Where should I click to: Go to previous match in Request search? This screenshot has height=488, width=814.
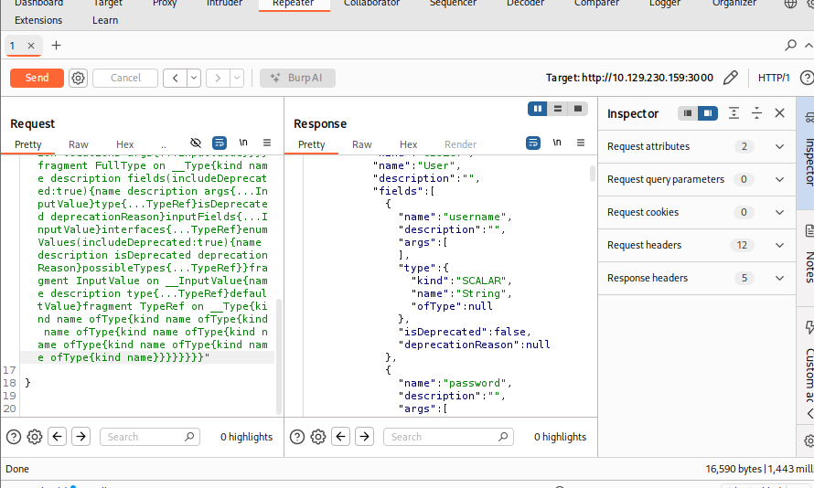(58, 437)
